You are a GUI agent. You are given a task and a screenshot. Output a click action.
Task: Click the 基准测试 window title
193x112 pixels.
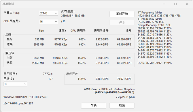(8, 4)
